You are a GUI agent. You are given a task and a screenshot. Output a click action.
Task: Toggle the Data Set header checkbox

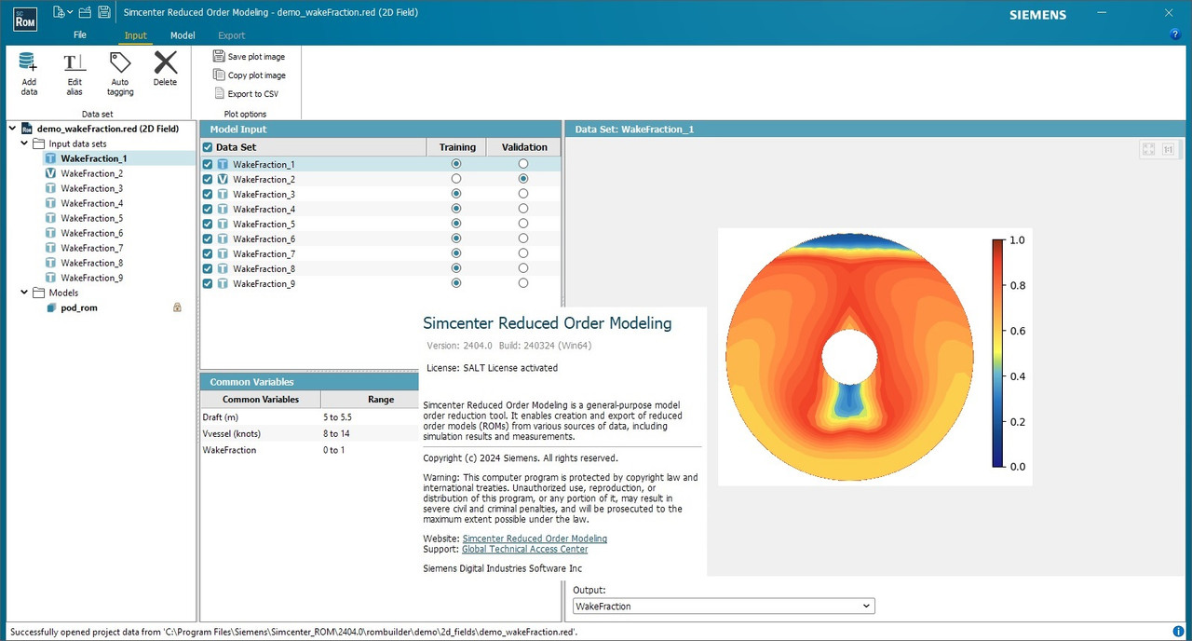[x=208, y=147]
